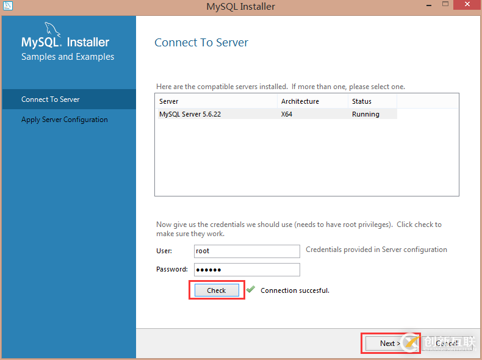This screenshot has height=360, width=482.
Task: Click the green connection success checkmark
Action: click(251, 289)
